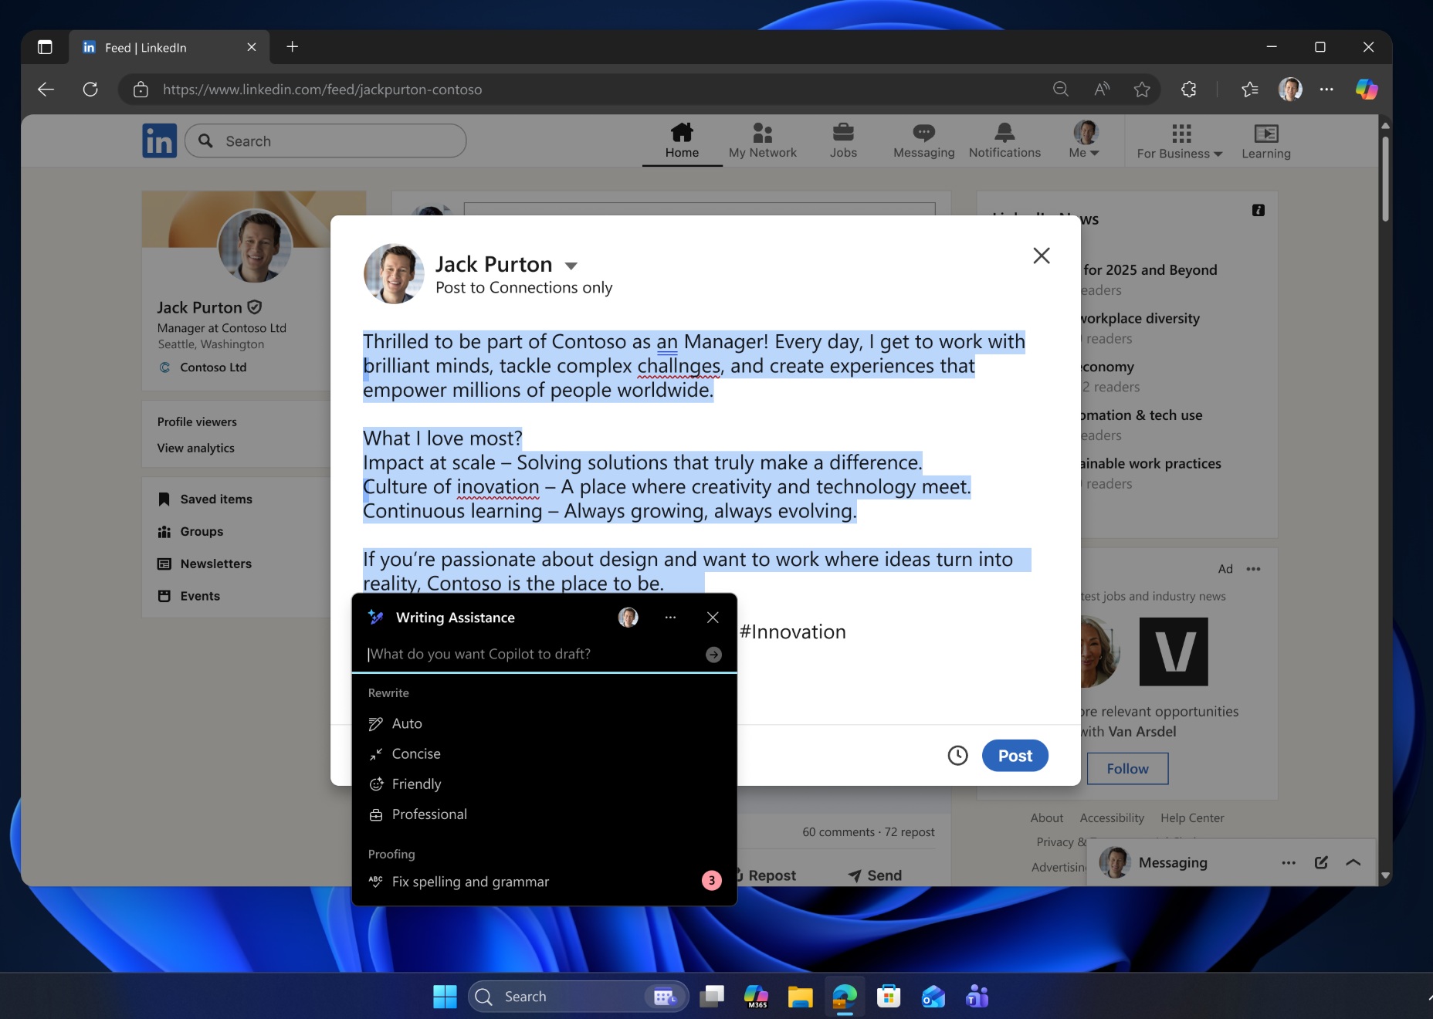Open My Network page
1433x1019 pixels.
[762, 139]
